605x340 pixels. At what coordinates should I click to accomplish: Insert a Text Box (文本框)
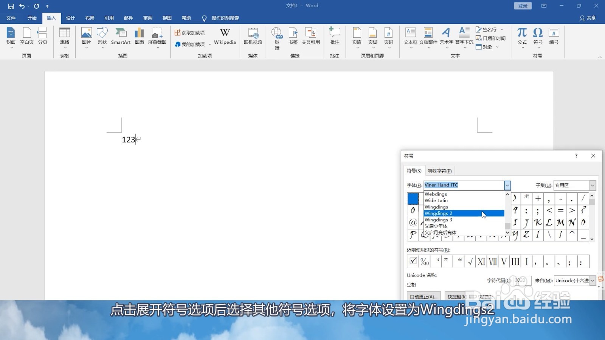pyautogui.click(x=411, y=38)
